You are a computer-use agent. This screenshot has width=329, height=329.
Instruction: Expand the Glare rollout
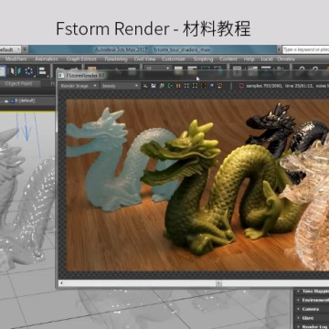(x=313, y=318)
